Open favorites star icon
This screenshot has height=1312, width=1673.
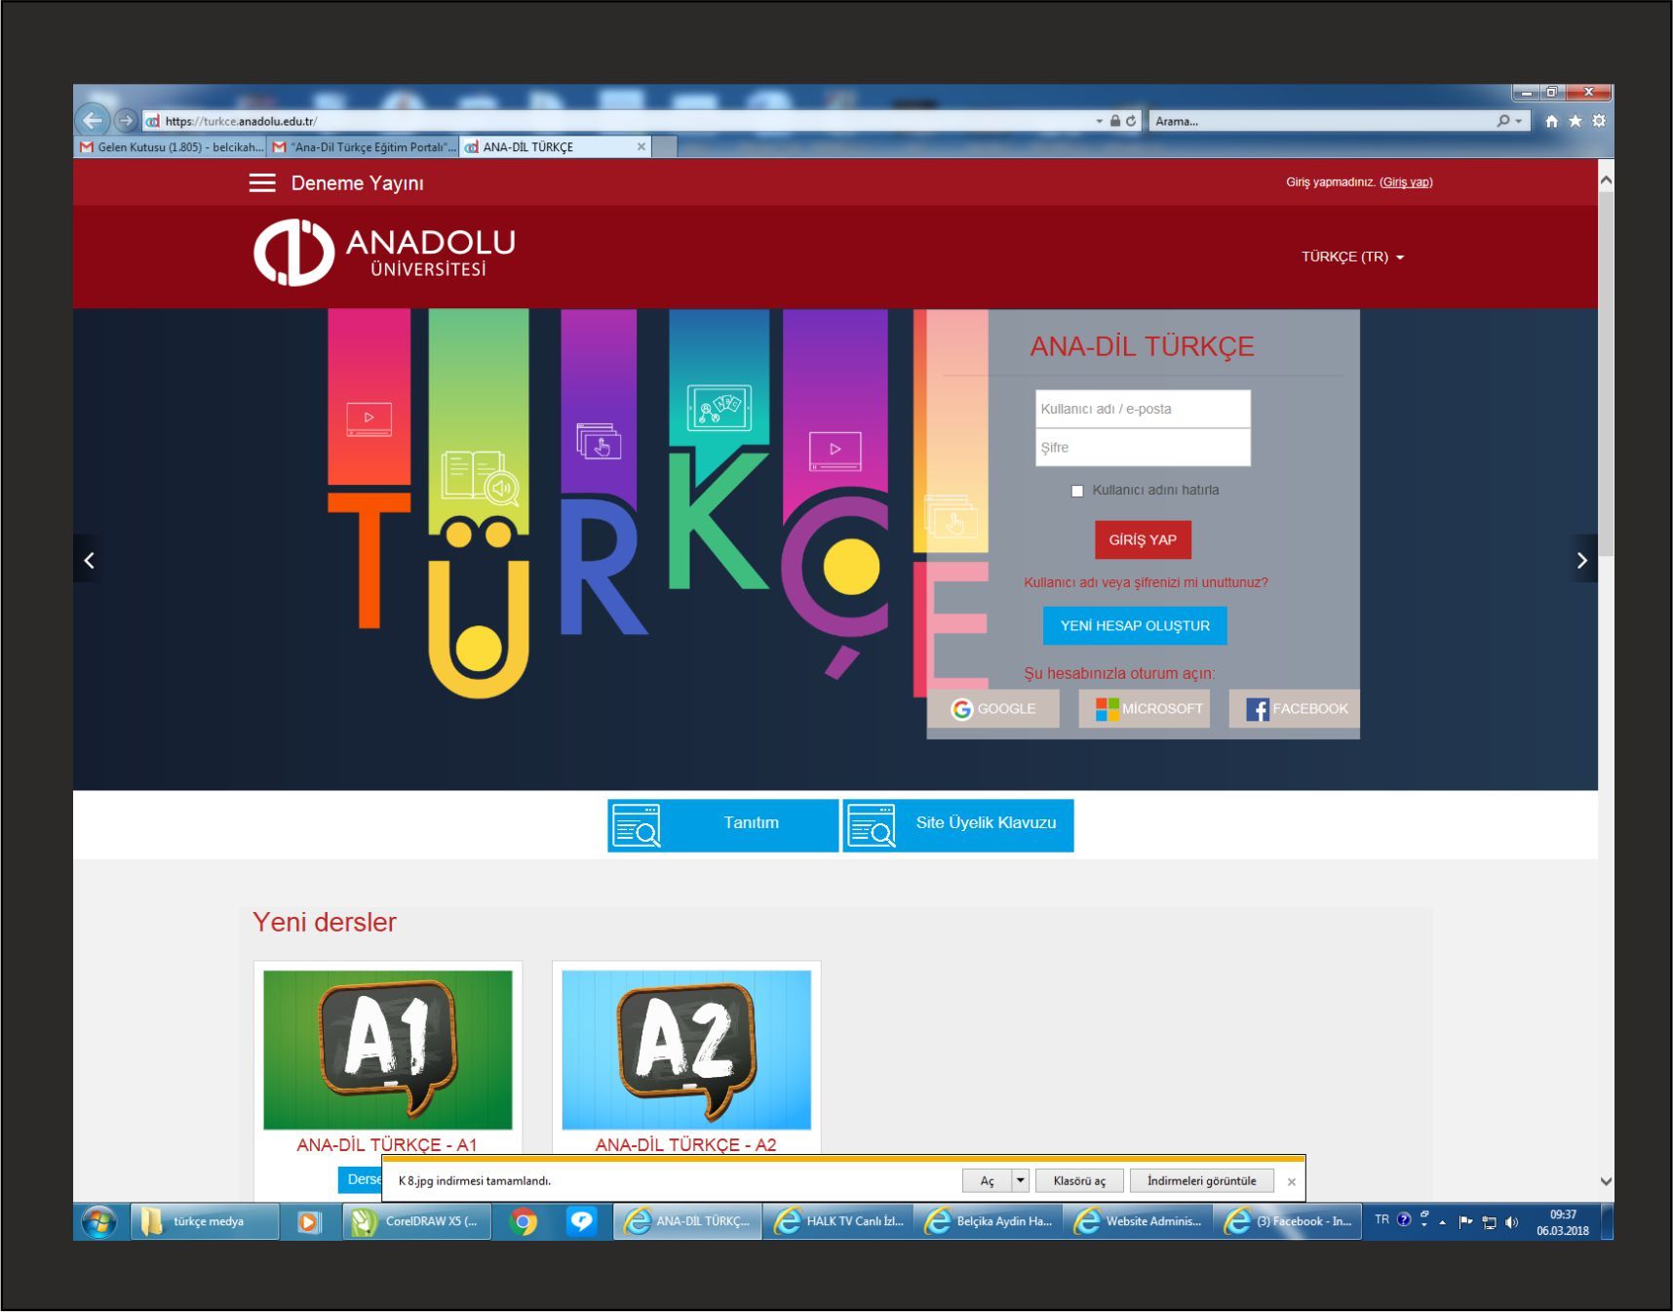pyautogui.click(x=1575, y=121)
